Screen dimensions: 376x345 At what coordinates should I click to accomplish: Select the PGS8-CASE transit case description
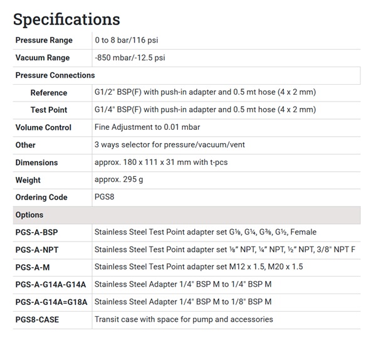184,319
